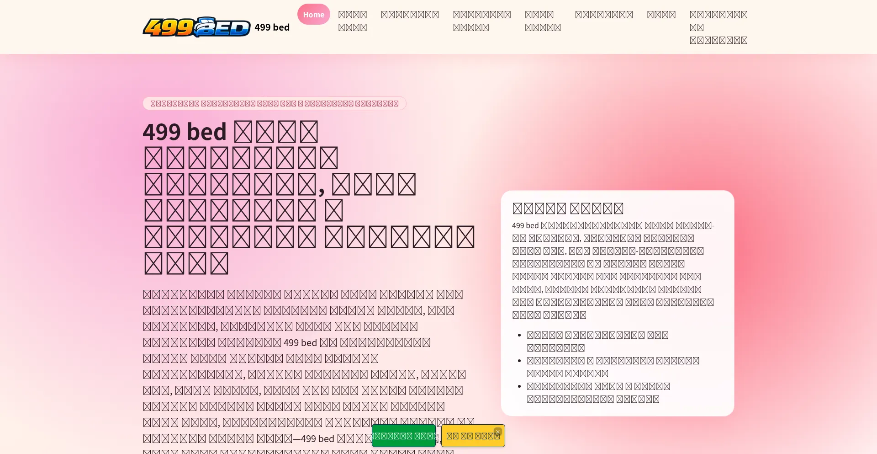Open the nav item right after Home
The width and height of the screenshot is (877, 454).
pyautogui.click(x=353, y=21)
